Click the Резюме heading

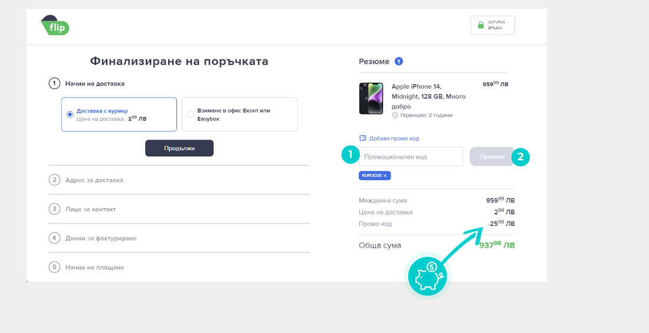374,62
